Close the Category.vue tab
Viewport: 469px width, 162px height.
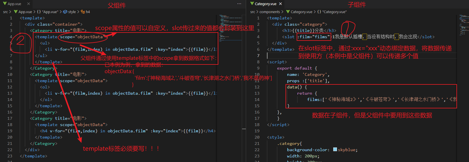pos(280,4)
